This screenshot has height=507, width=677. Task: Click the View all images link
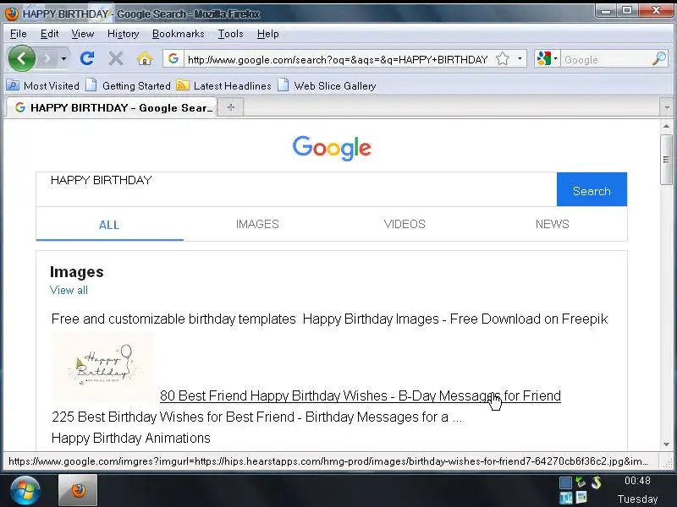pos(69,290)
